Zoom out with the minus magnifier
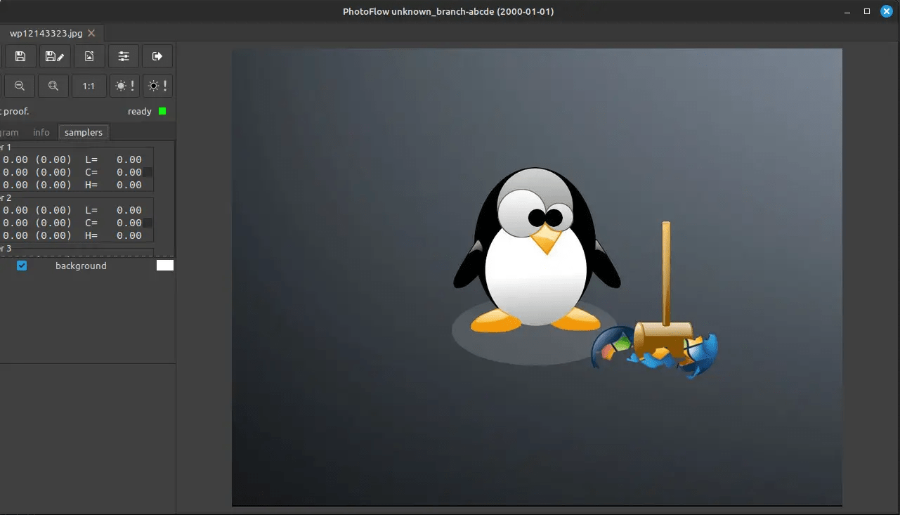The image size is (900, 515). click(x=20, y=86)
